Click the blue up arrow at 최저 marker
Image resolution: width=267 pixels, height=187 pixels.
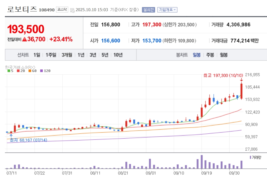(x=11, y=136)
